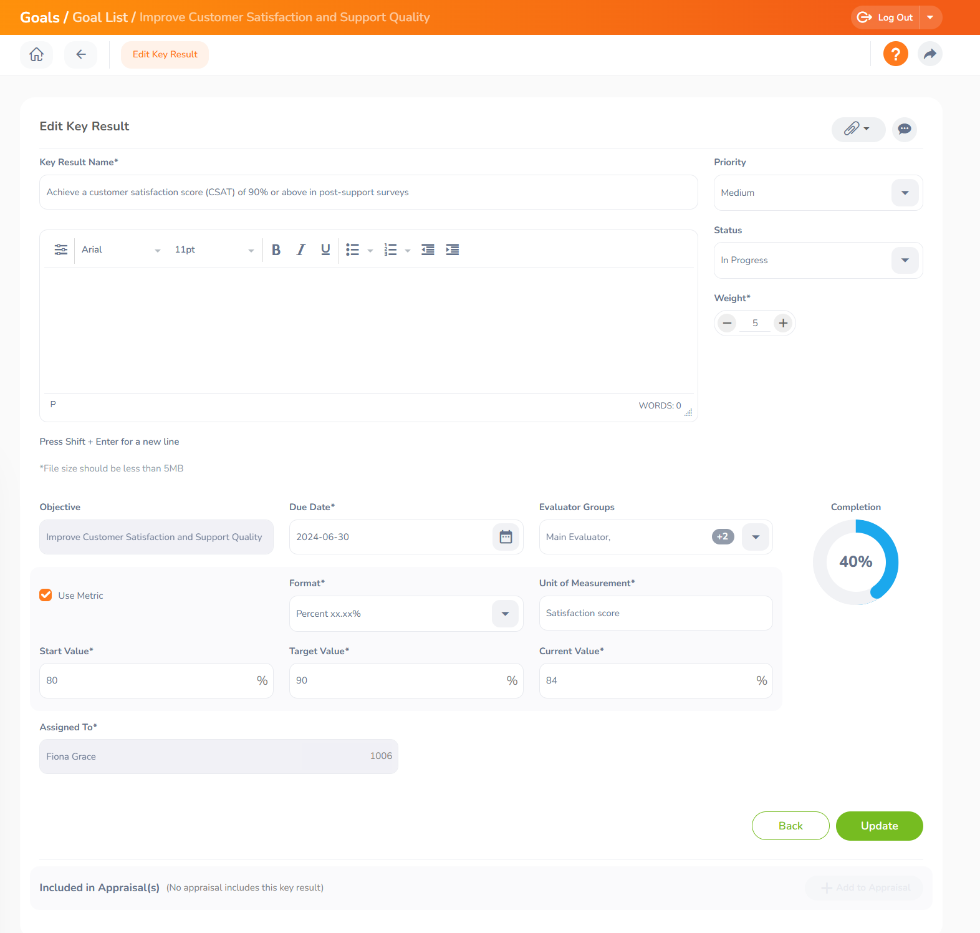Click the WORDS: 0 counter
The width and height of the screenshot is (980, 933).
660,405
